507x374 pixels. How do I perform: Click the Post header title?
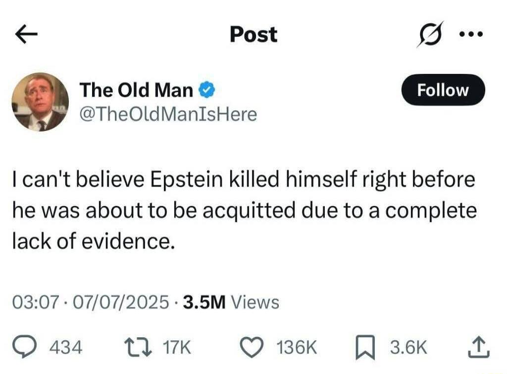[253, 34]
